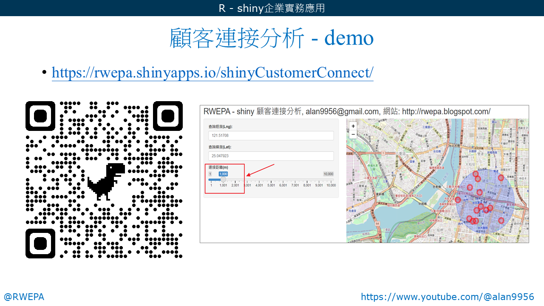Click the zoom-out "−" control on the map

(353, 134)
